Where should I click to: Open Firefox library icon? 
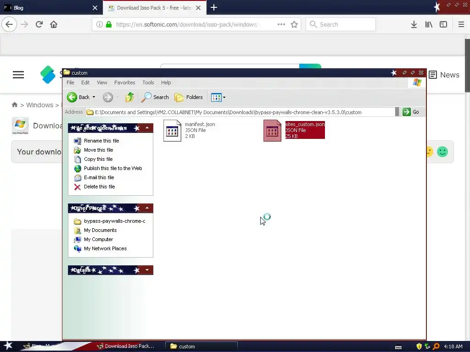pyautogui.click(x=429, y=25)
